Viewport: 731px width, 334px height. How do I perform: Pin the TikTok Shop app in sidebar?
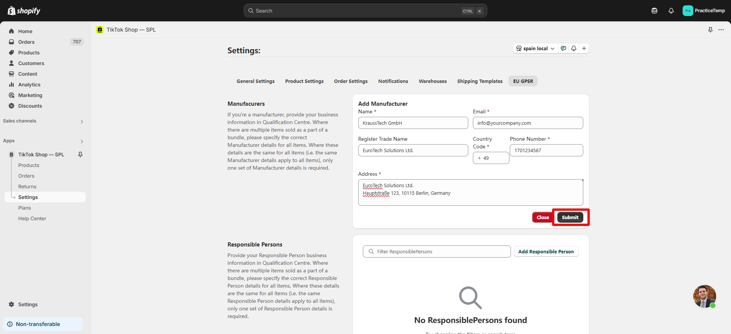[80, 154]
